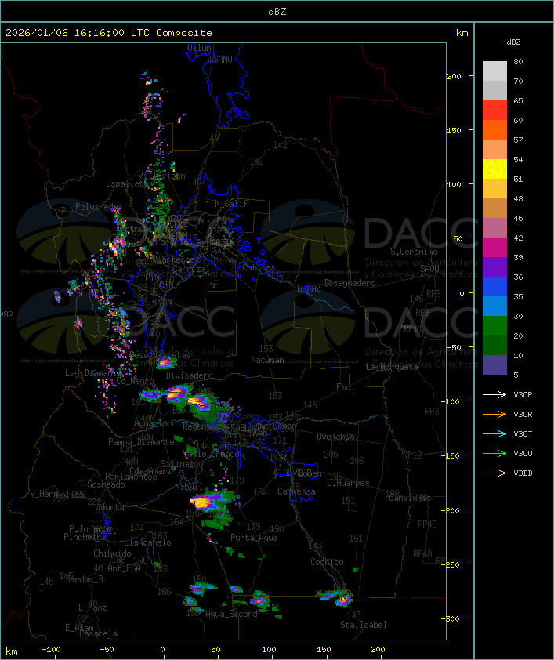Click the VBCT text label in legend
The width and height of the screenshot is (554, 660).
523,434
